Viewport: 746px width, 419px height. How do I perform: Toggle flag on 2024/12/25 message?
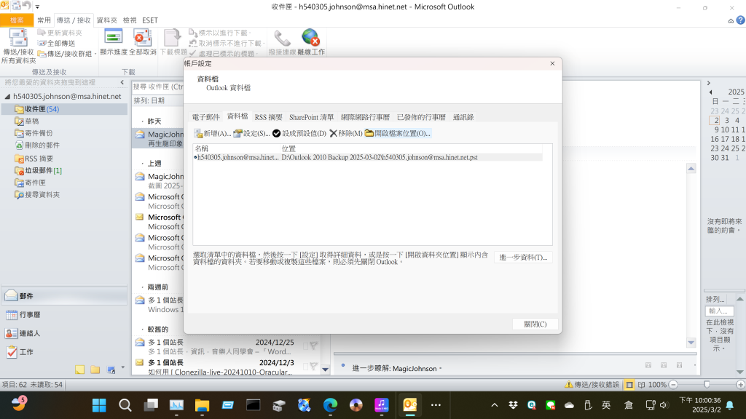click(x=313, y=346)
